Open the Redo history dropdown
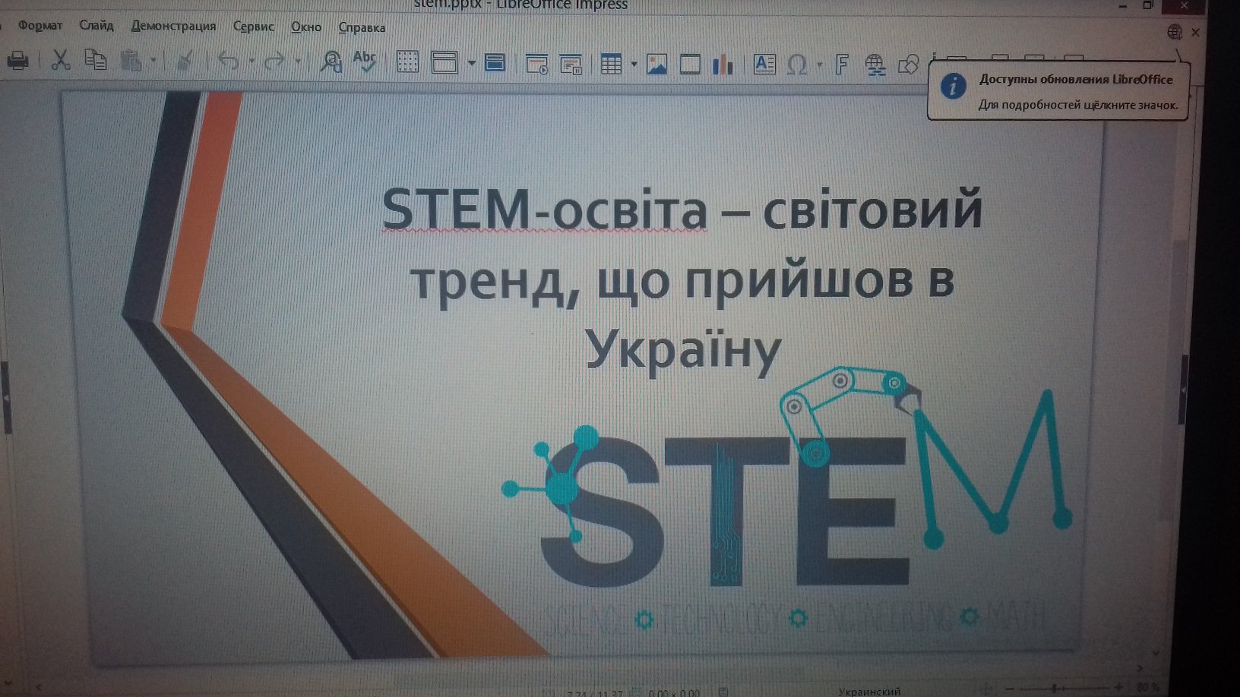This screenshot has width=1240, height=697. click(297, 61)
